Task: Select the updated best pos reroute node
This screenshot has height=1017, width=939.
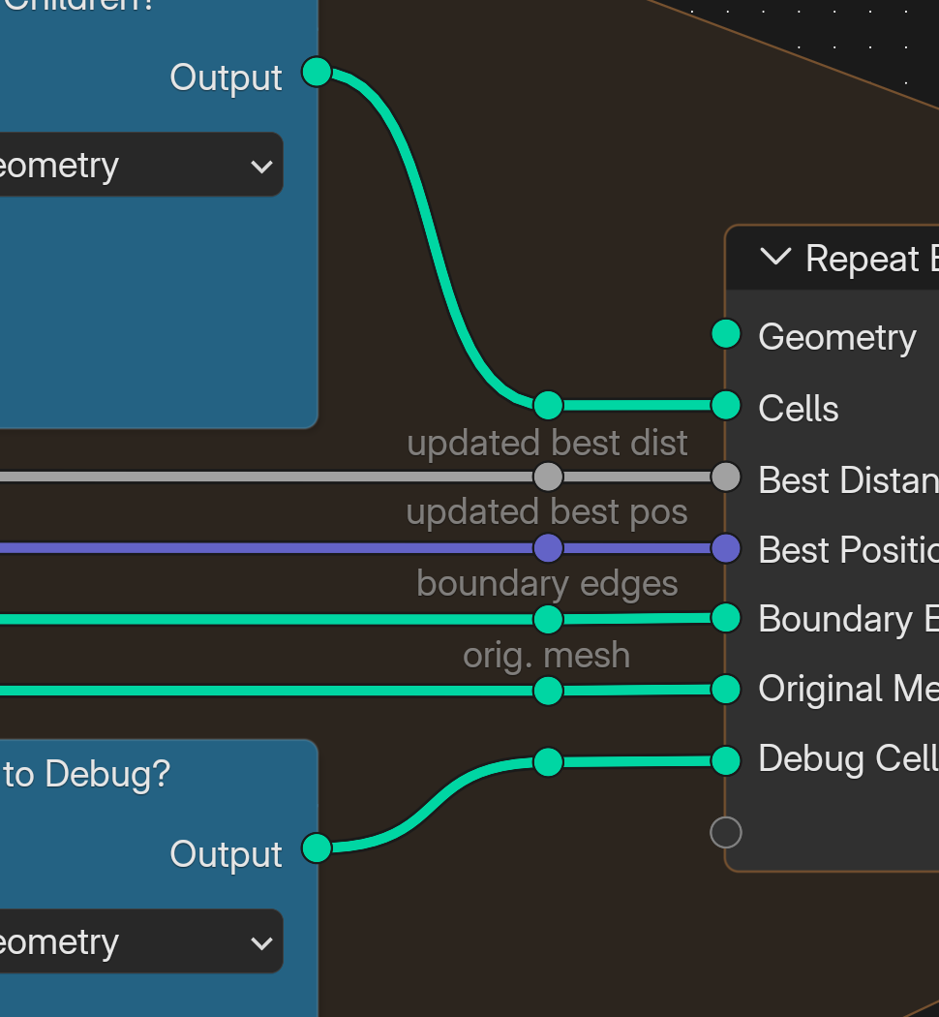Action: click(x=548, y=548)
